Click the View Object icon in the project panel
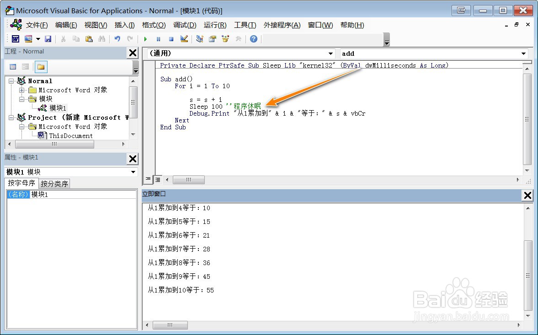538x335 pixels. tap(26, 67)
